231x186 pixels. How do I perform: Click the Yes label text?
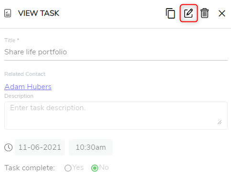pos(78,167)
